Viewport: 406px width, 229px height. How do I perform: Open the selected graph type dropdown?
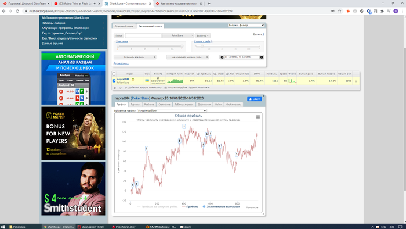point(172,111)
